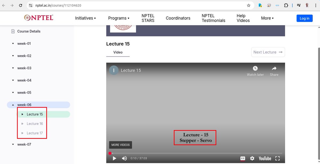The height and width of the screenshot is (164, 320).
Task: Toggle closed captions on the video
Action: click(243, 158)
